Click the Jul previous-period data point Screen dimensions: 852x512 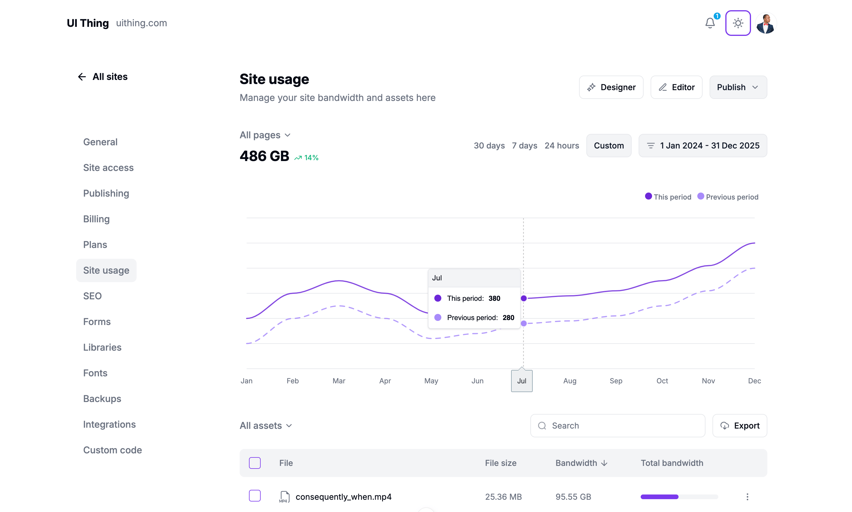click(523, 323)
